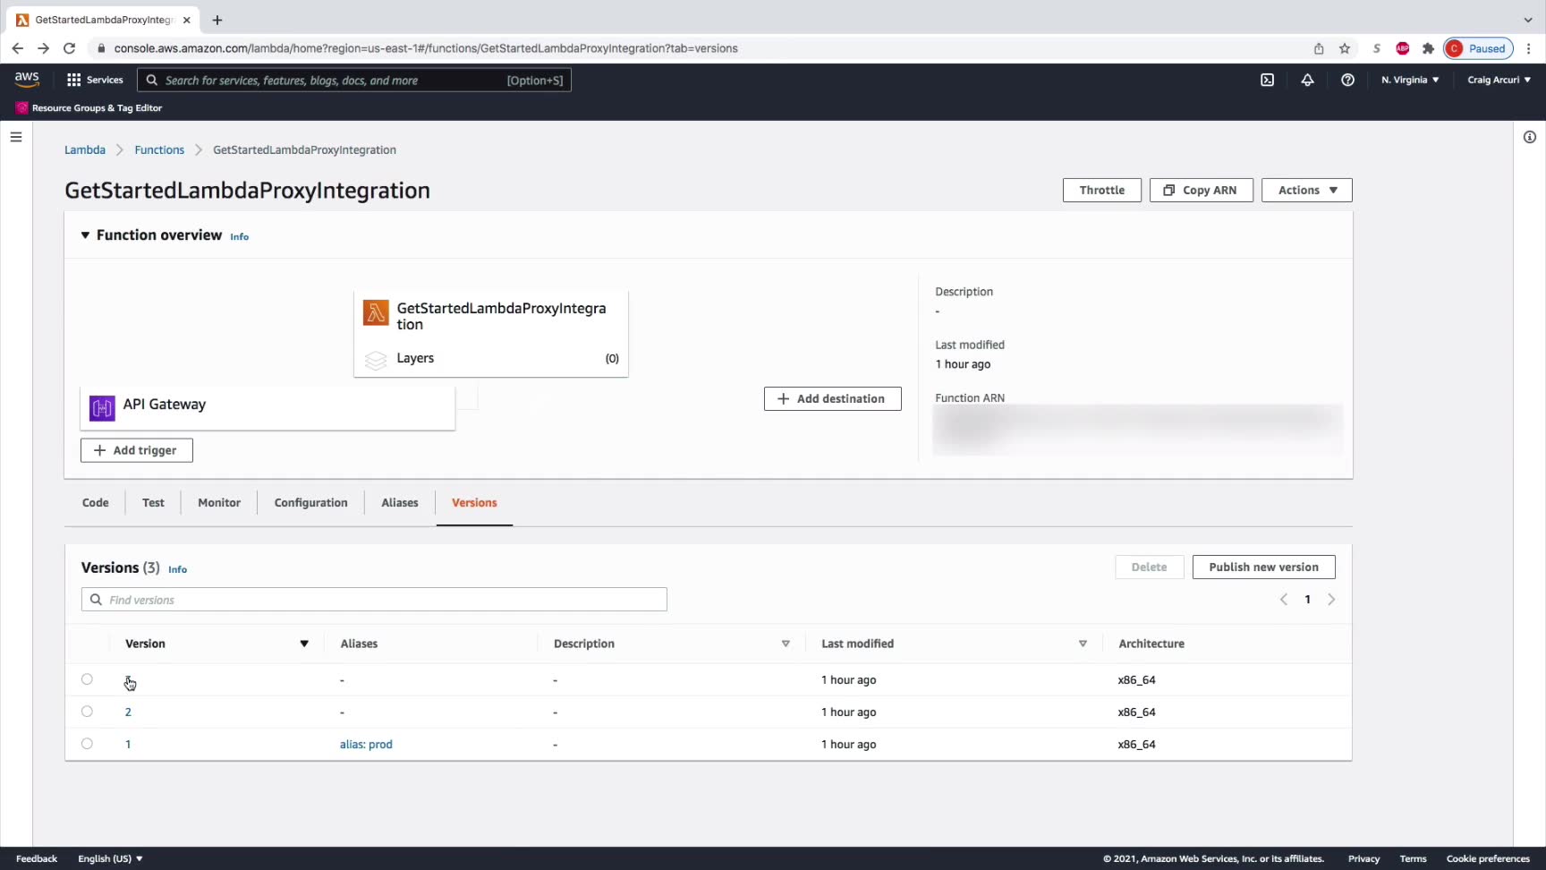Click the Copy ARN button

click(x=1202, y=190)
